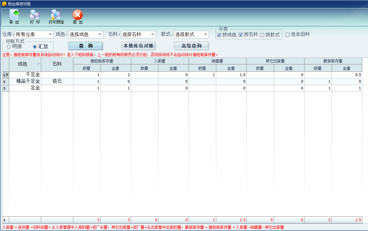This screenshot has width=368, height=231.
Task: Click the sort arrow in 成色 column header
Action: 38,64
